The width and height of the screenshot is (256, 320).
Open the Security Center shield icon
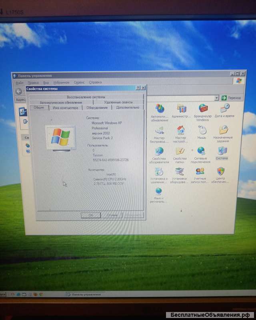[220, 172]
